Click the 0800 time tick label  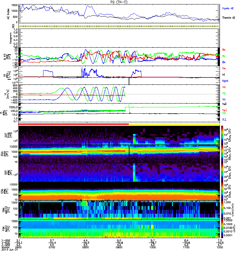(x=85, y=247)
